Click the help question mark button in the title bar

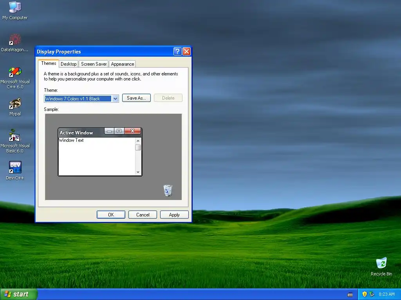(177, 52)
